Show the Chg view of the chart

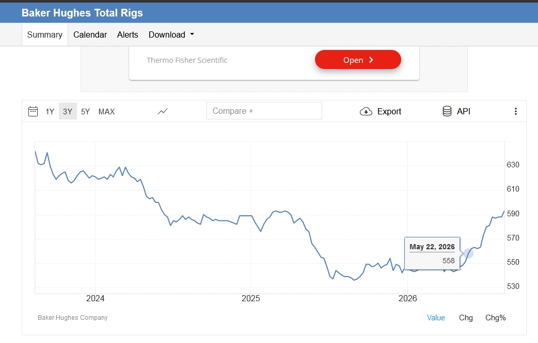466,318
